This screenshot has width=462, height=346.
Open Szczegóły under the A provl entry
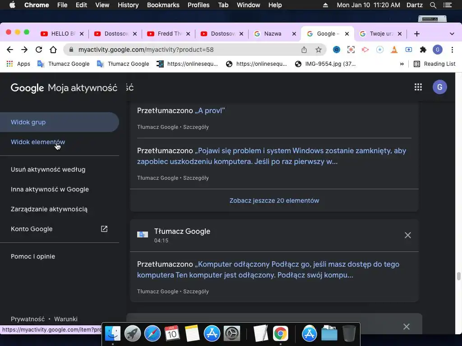[x=196, y=127]
